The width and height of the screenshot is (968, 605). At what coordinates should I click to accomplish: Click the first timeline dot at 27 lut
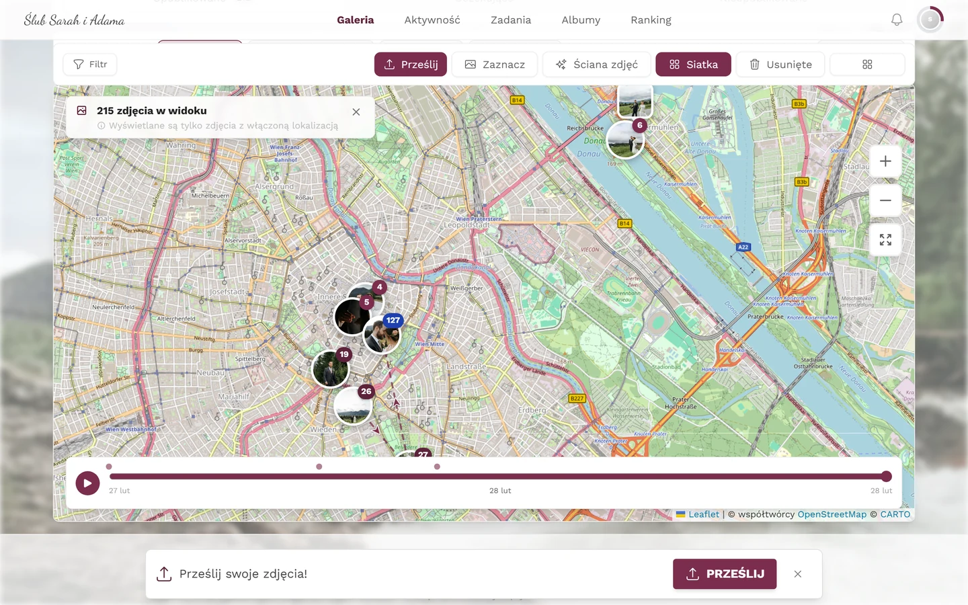tap(109, 467)
